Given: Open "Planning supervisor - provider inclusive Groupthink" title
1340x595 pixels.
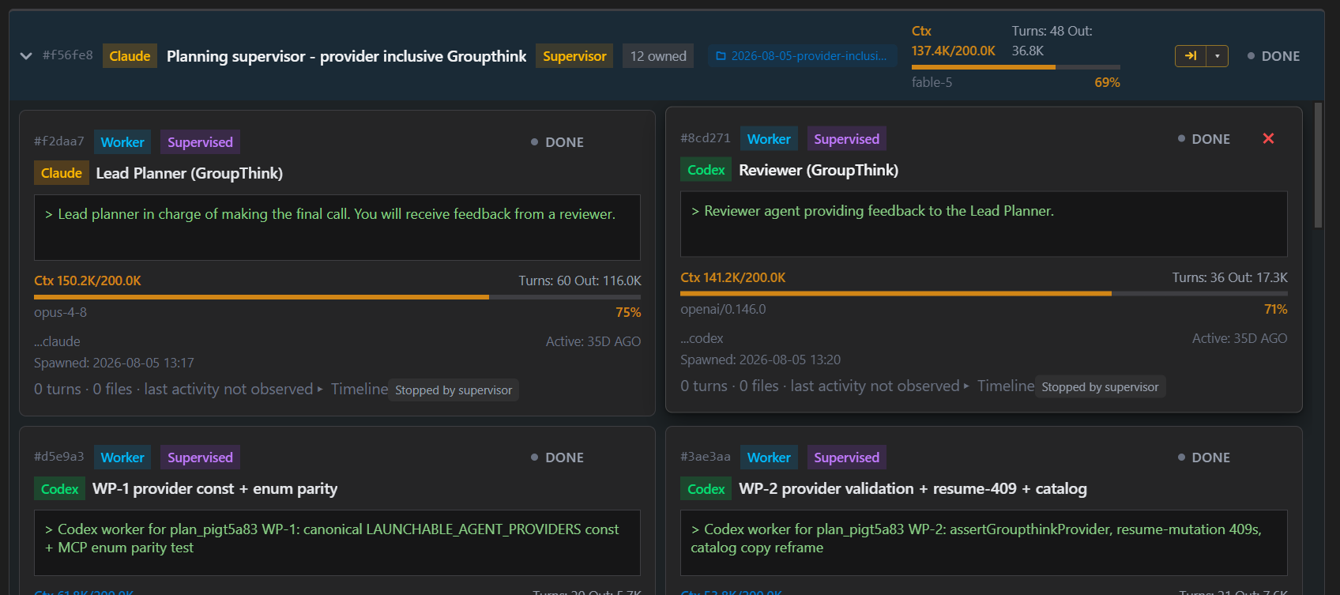Looking at the screenshot, I should pyautogui.click(x=346, y=56).
